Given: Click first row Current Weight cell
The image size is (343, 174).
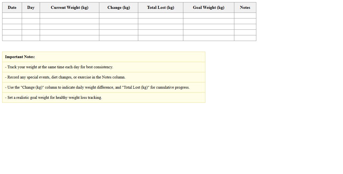Looking at the screenshot, I should coord(70,16).
